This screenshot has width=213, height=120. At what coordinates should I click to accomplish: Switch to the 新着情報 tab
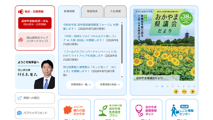tap(69, 11)
